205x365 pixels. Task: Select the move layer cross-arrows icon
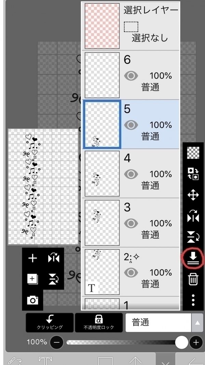[193, 195]
